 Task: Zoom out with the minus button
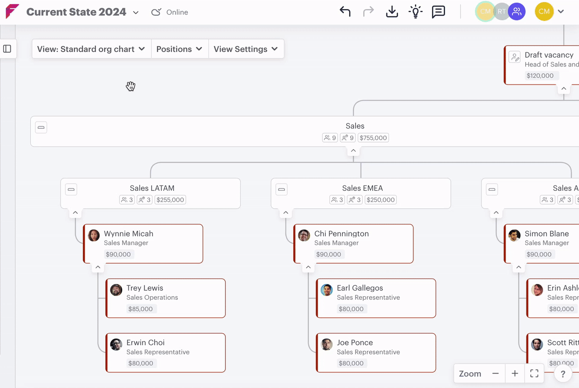495,374
